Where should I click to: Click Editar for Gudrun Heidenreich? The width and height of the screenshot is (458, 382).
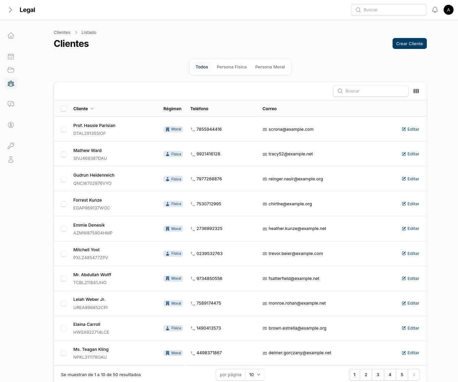click(x=410, y=179)
